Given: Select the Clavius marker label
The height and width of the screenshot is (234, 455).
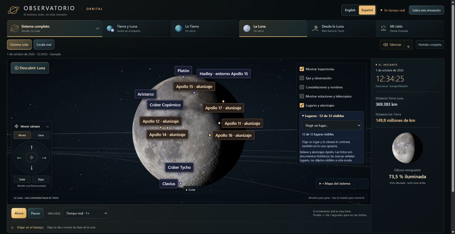Looking at the screenshot, I should point(169,184).
